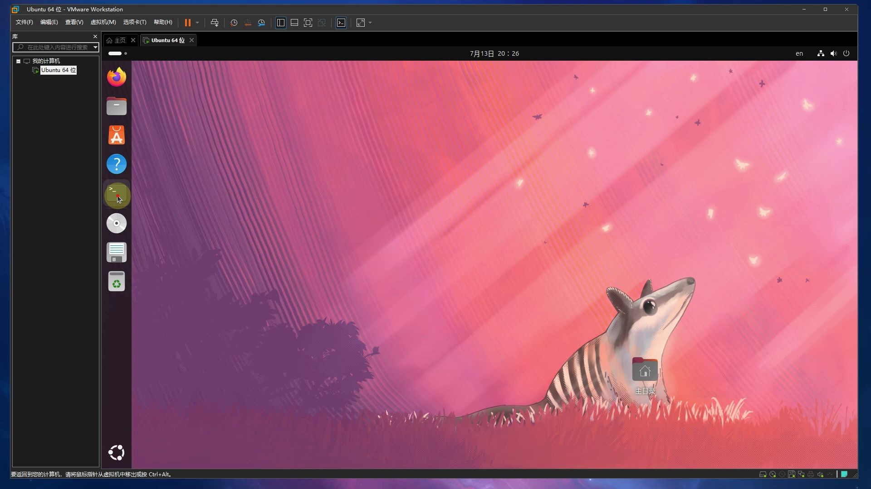Select Ubuntu 64 位 in library tree

pyautogui.click(x=59, y=70)
